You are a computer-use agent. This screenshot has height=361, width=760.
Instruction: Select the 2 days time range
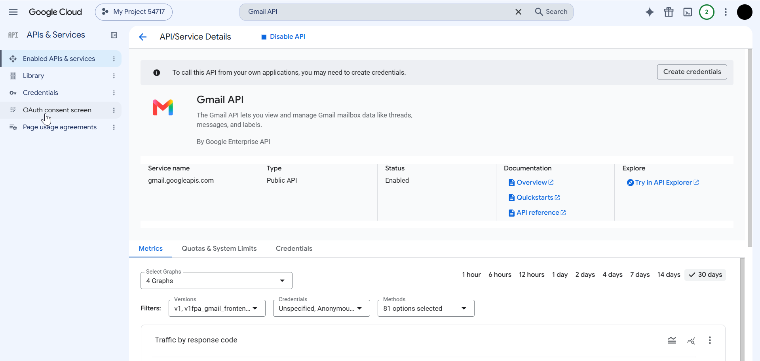point(585,274)
